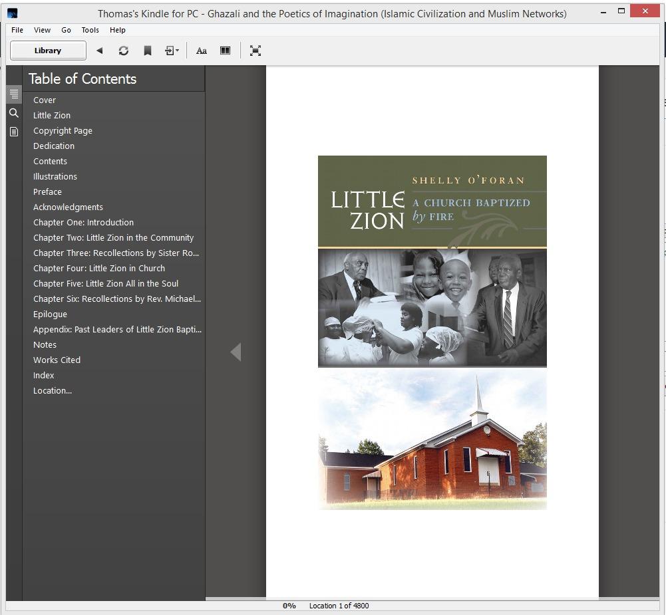Screen dimensions: 666x615
Task: Select Epilogue in table of contents
Action: click(x=50, y=314)
